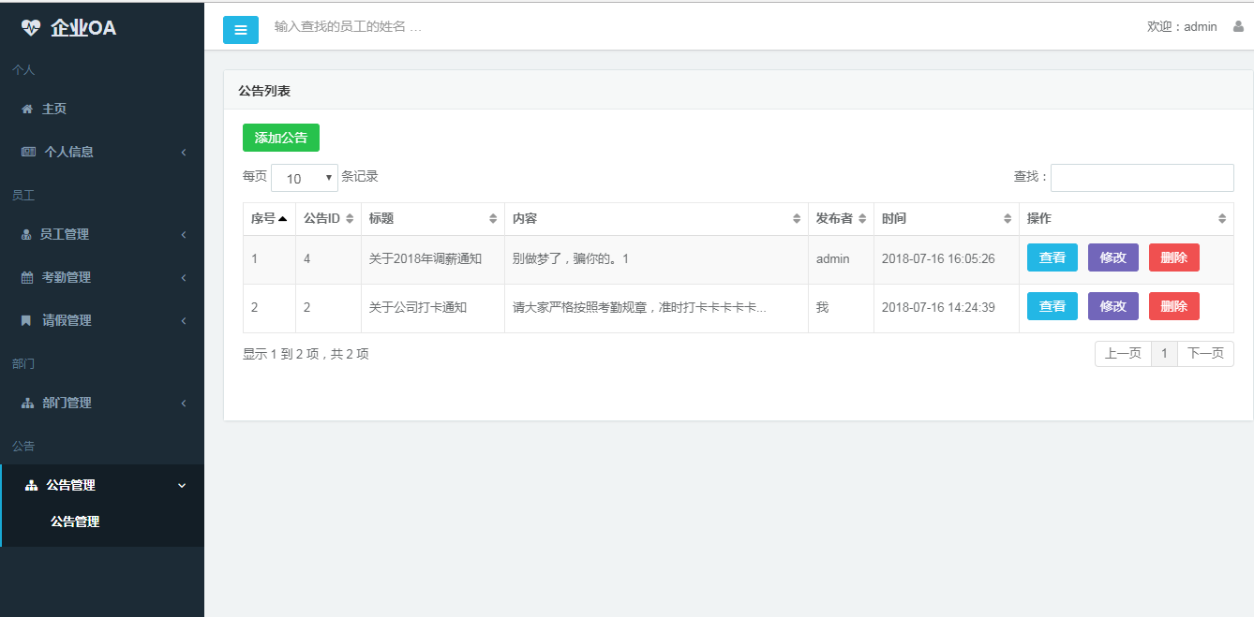Viewport: 1254px width, 617px height.
Task: Open the 部门管理 sidebar menu item
Action: coord(102,403)
